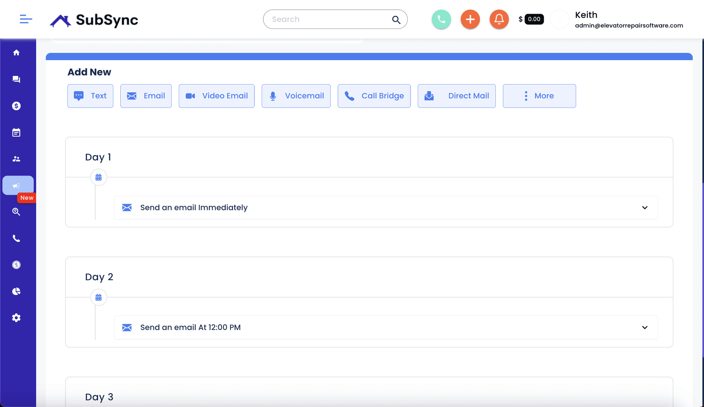Add a Call Bridge step

pos(374,96)
